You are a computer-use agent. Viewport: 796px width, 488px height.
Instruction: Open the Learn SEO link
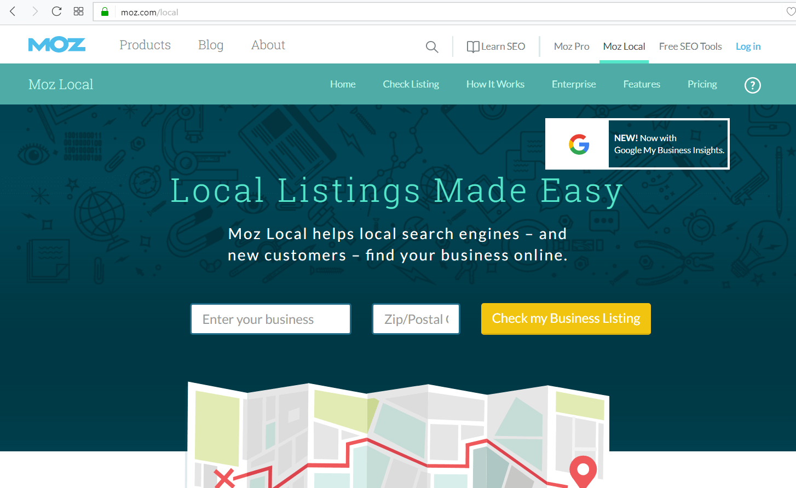click(x=496, y=47)
